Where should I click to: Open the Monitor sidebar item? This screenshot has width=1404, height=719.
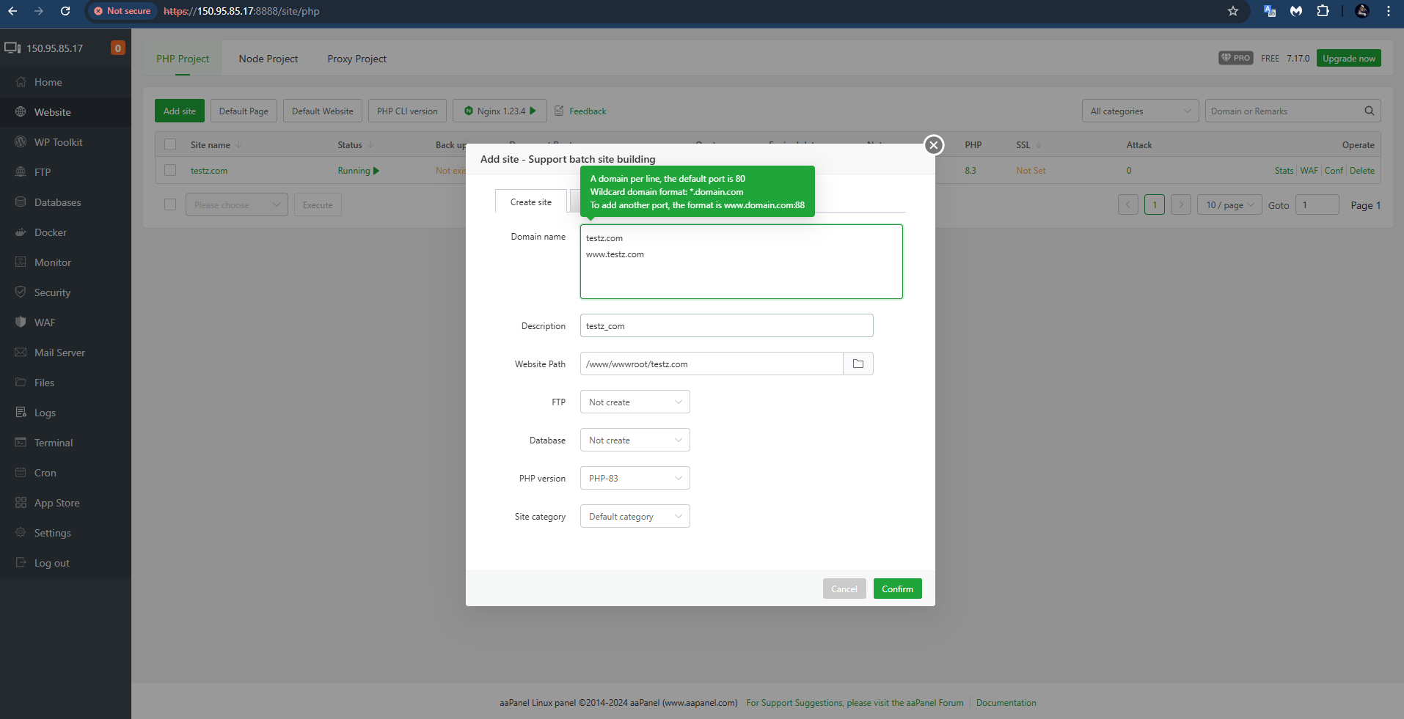point(65,262)
